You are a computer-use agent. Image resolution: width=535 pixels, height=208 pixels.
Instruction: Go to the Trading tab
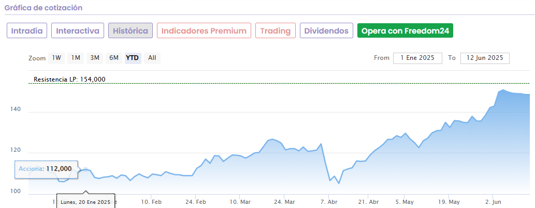(x=276, y=30)
